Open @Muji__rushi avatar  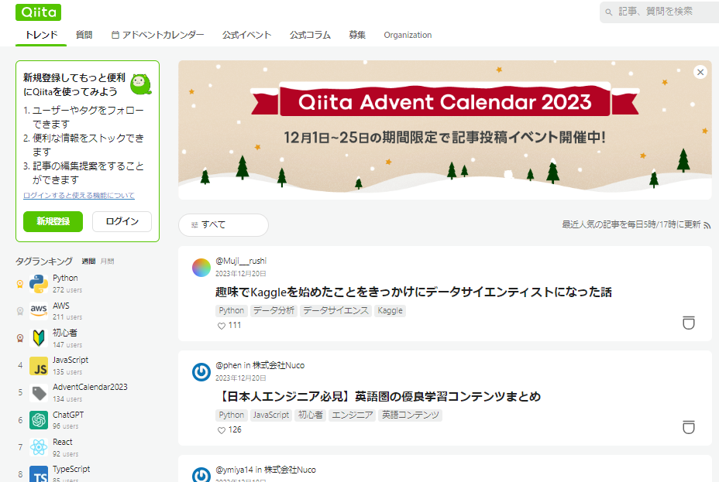(201, 268)
